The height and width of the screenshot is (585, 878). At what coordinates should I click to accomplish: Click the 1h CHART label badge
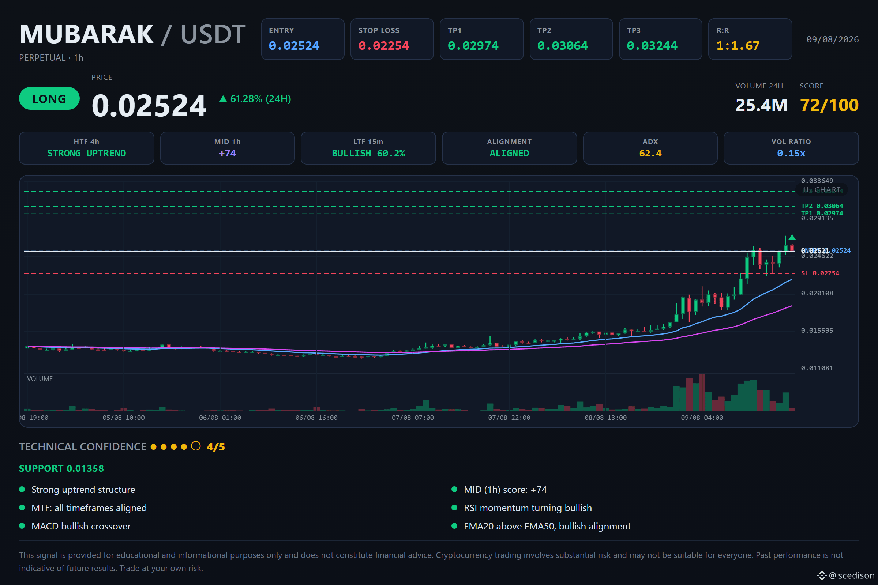pos(822,190)
